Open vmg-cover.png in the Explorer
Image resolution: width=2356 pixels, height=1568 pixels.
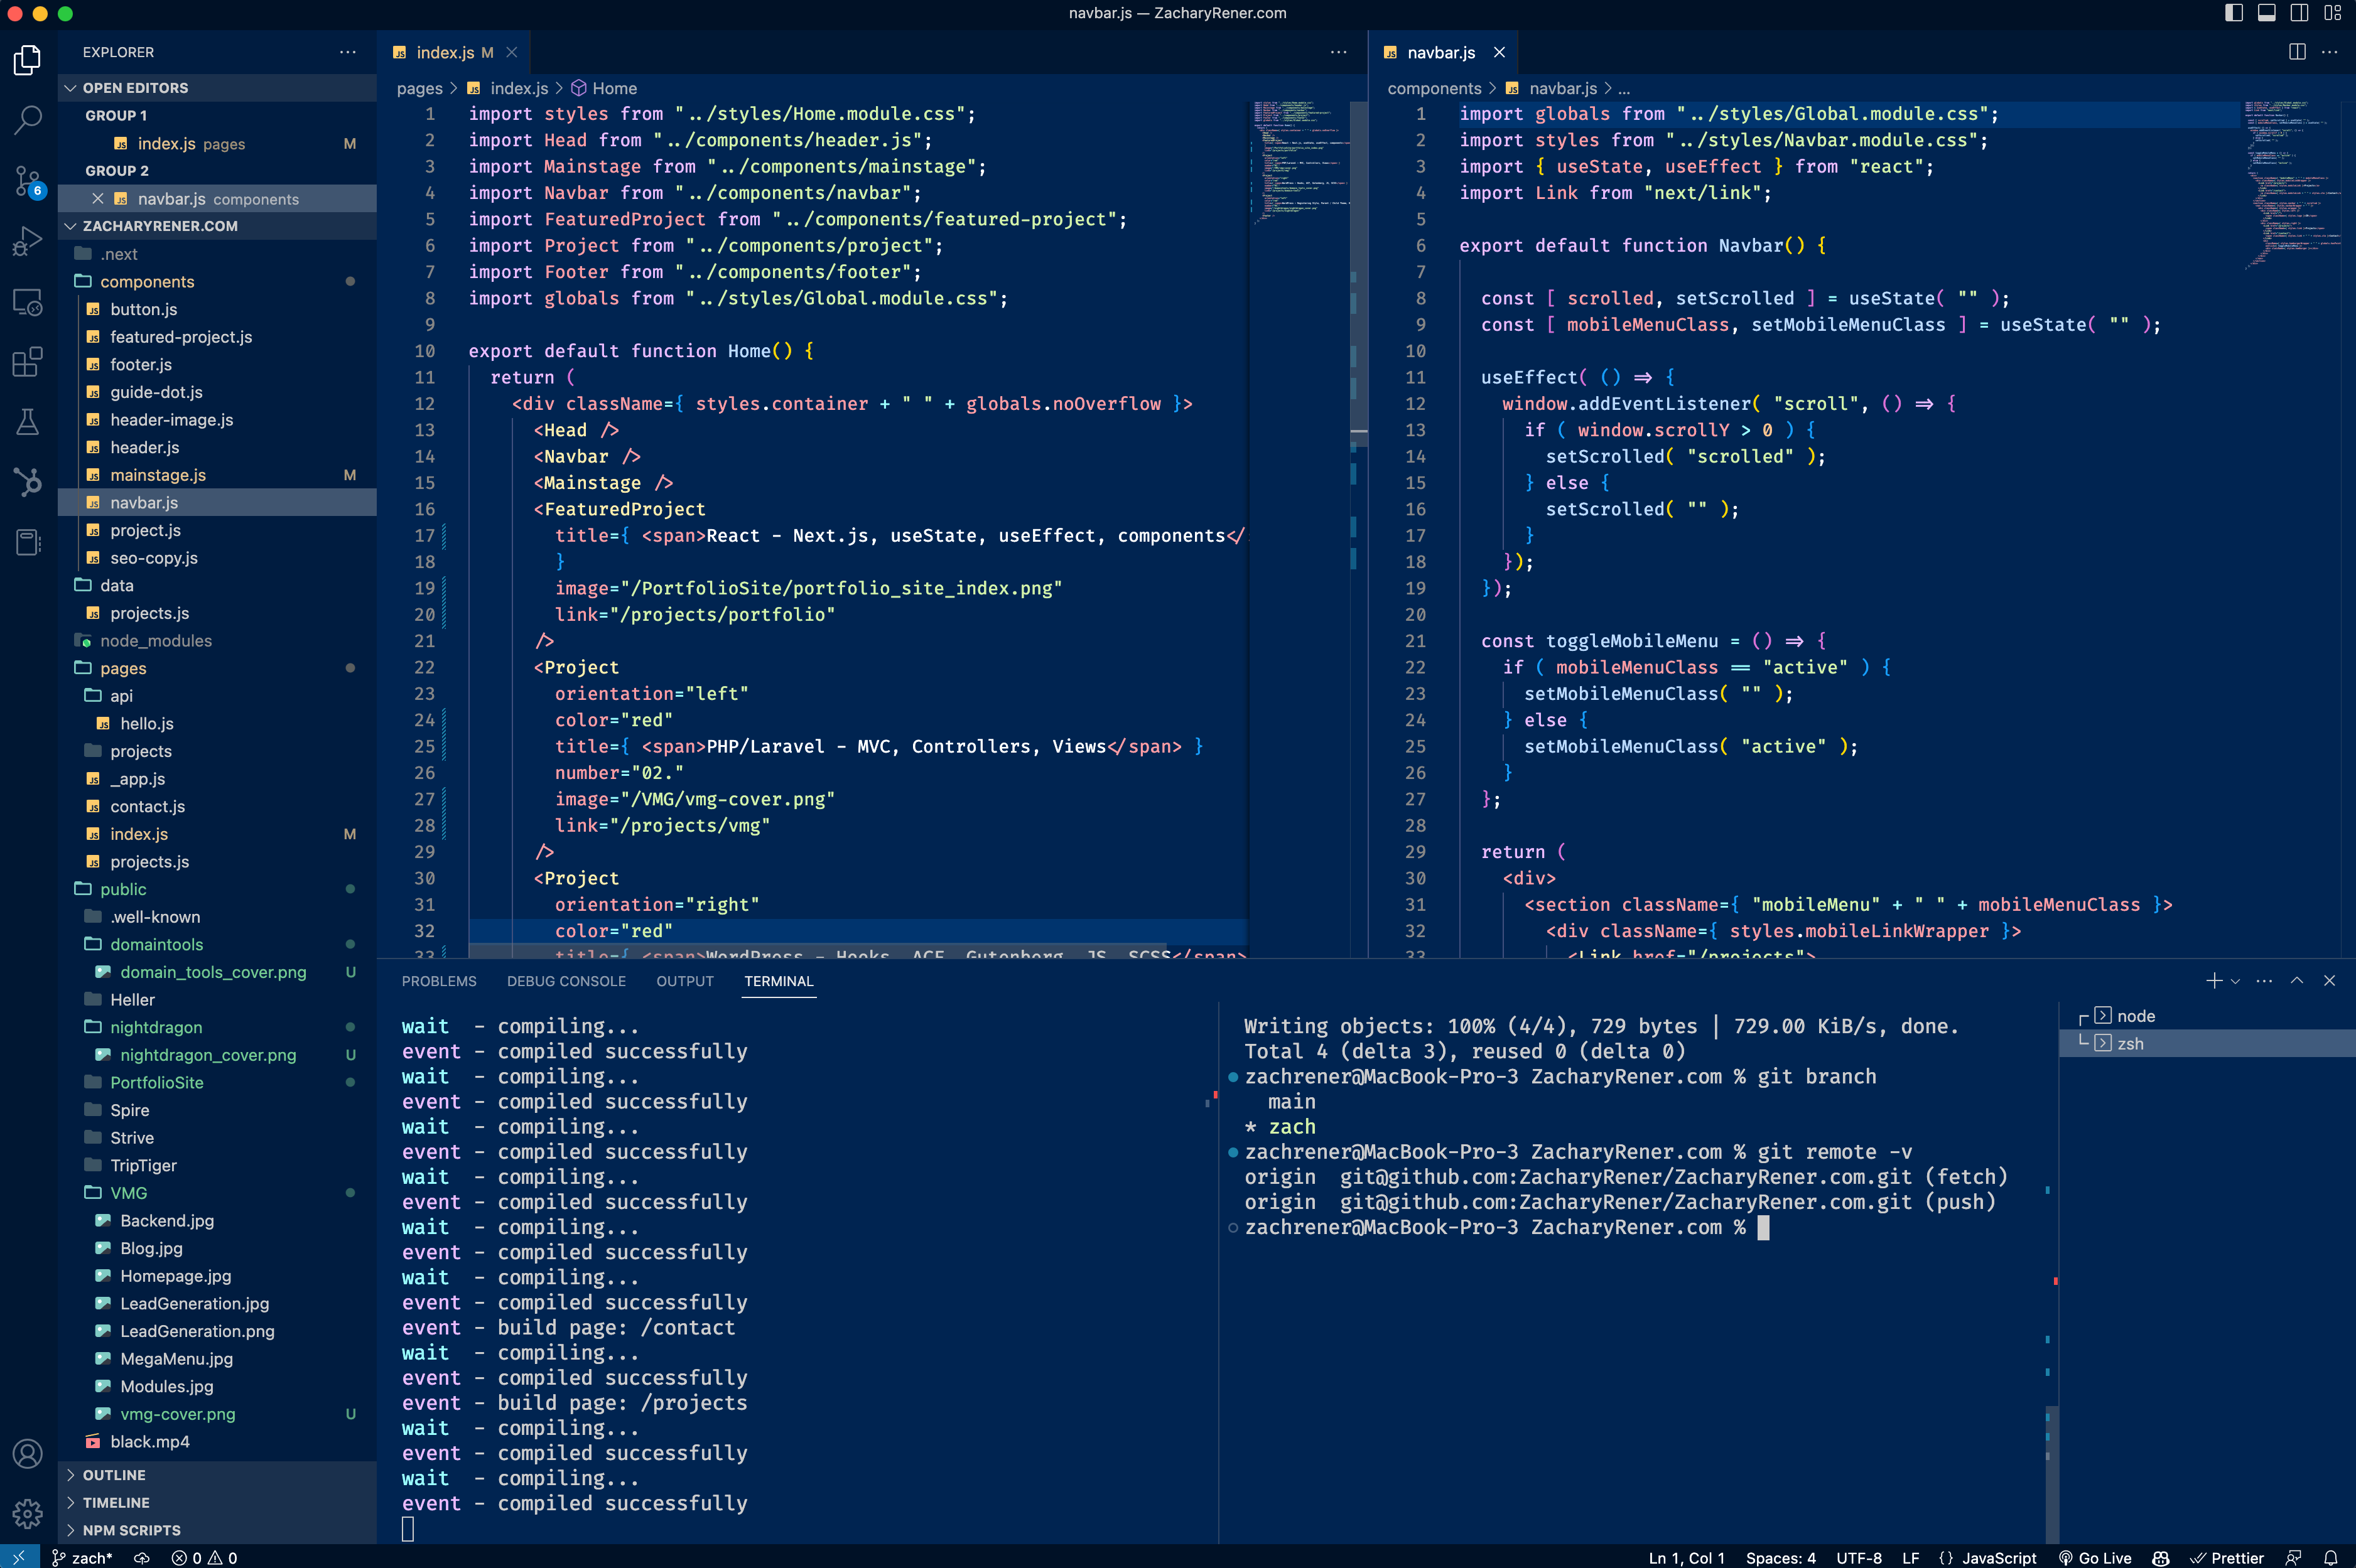218,1414
